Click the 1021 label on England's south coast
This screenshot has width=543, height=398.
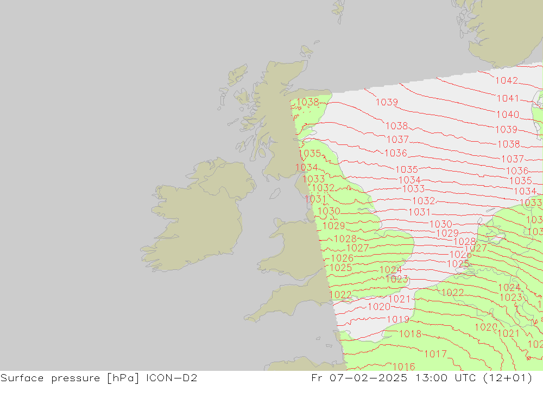(400, 299)
